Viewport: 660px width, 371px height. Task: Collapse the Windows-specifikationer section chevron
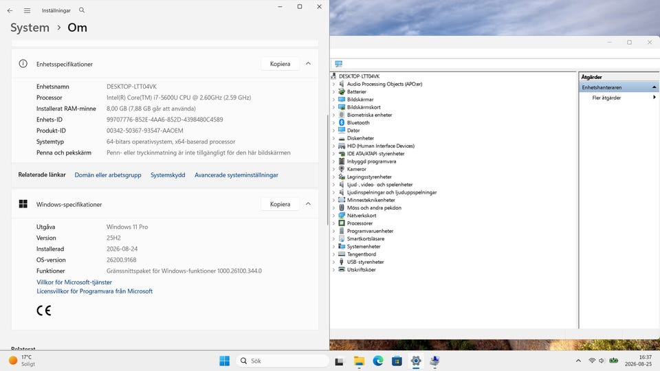pos(308,203)
